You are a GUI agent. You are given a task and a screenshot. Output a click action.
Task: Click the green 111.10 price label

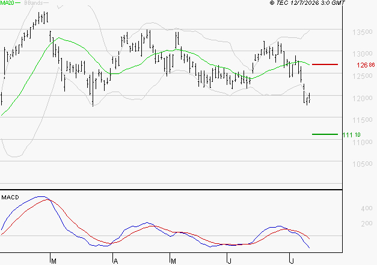352,135
